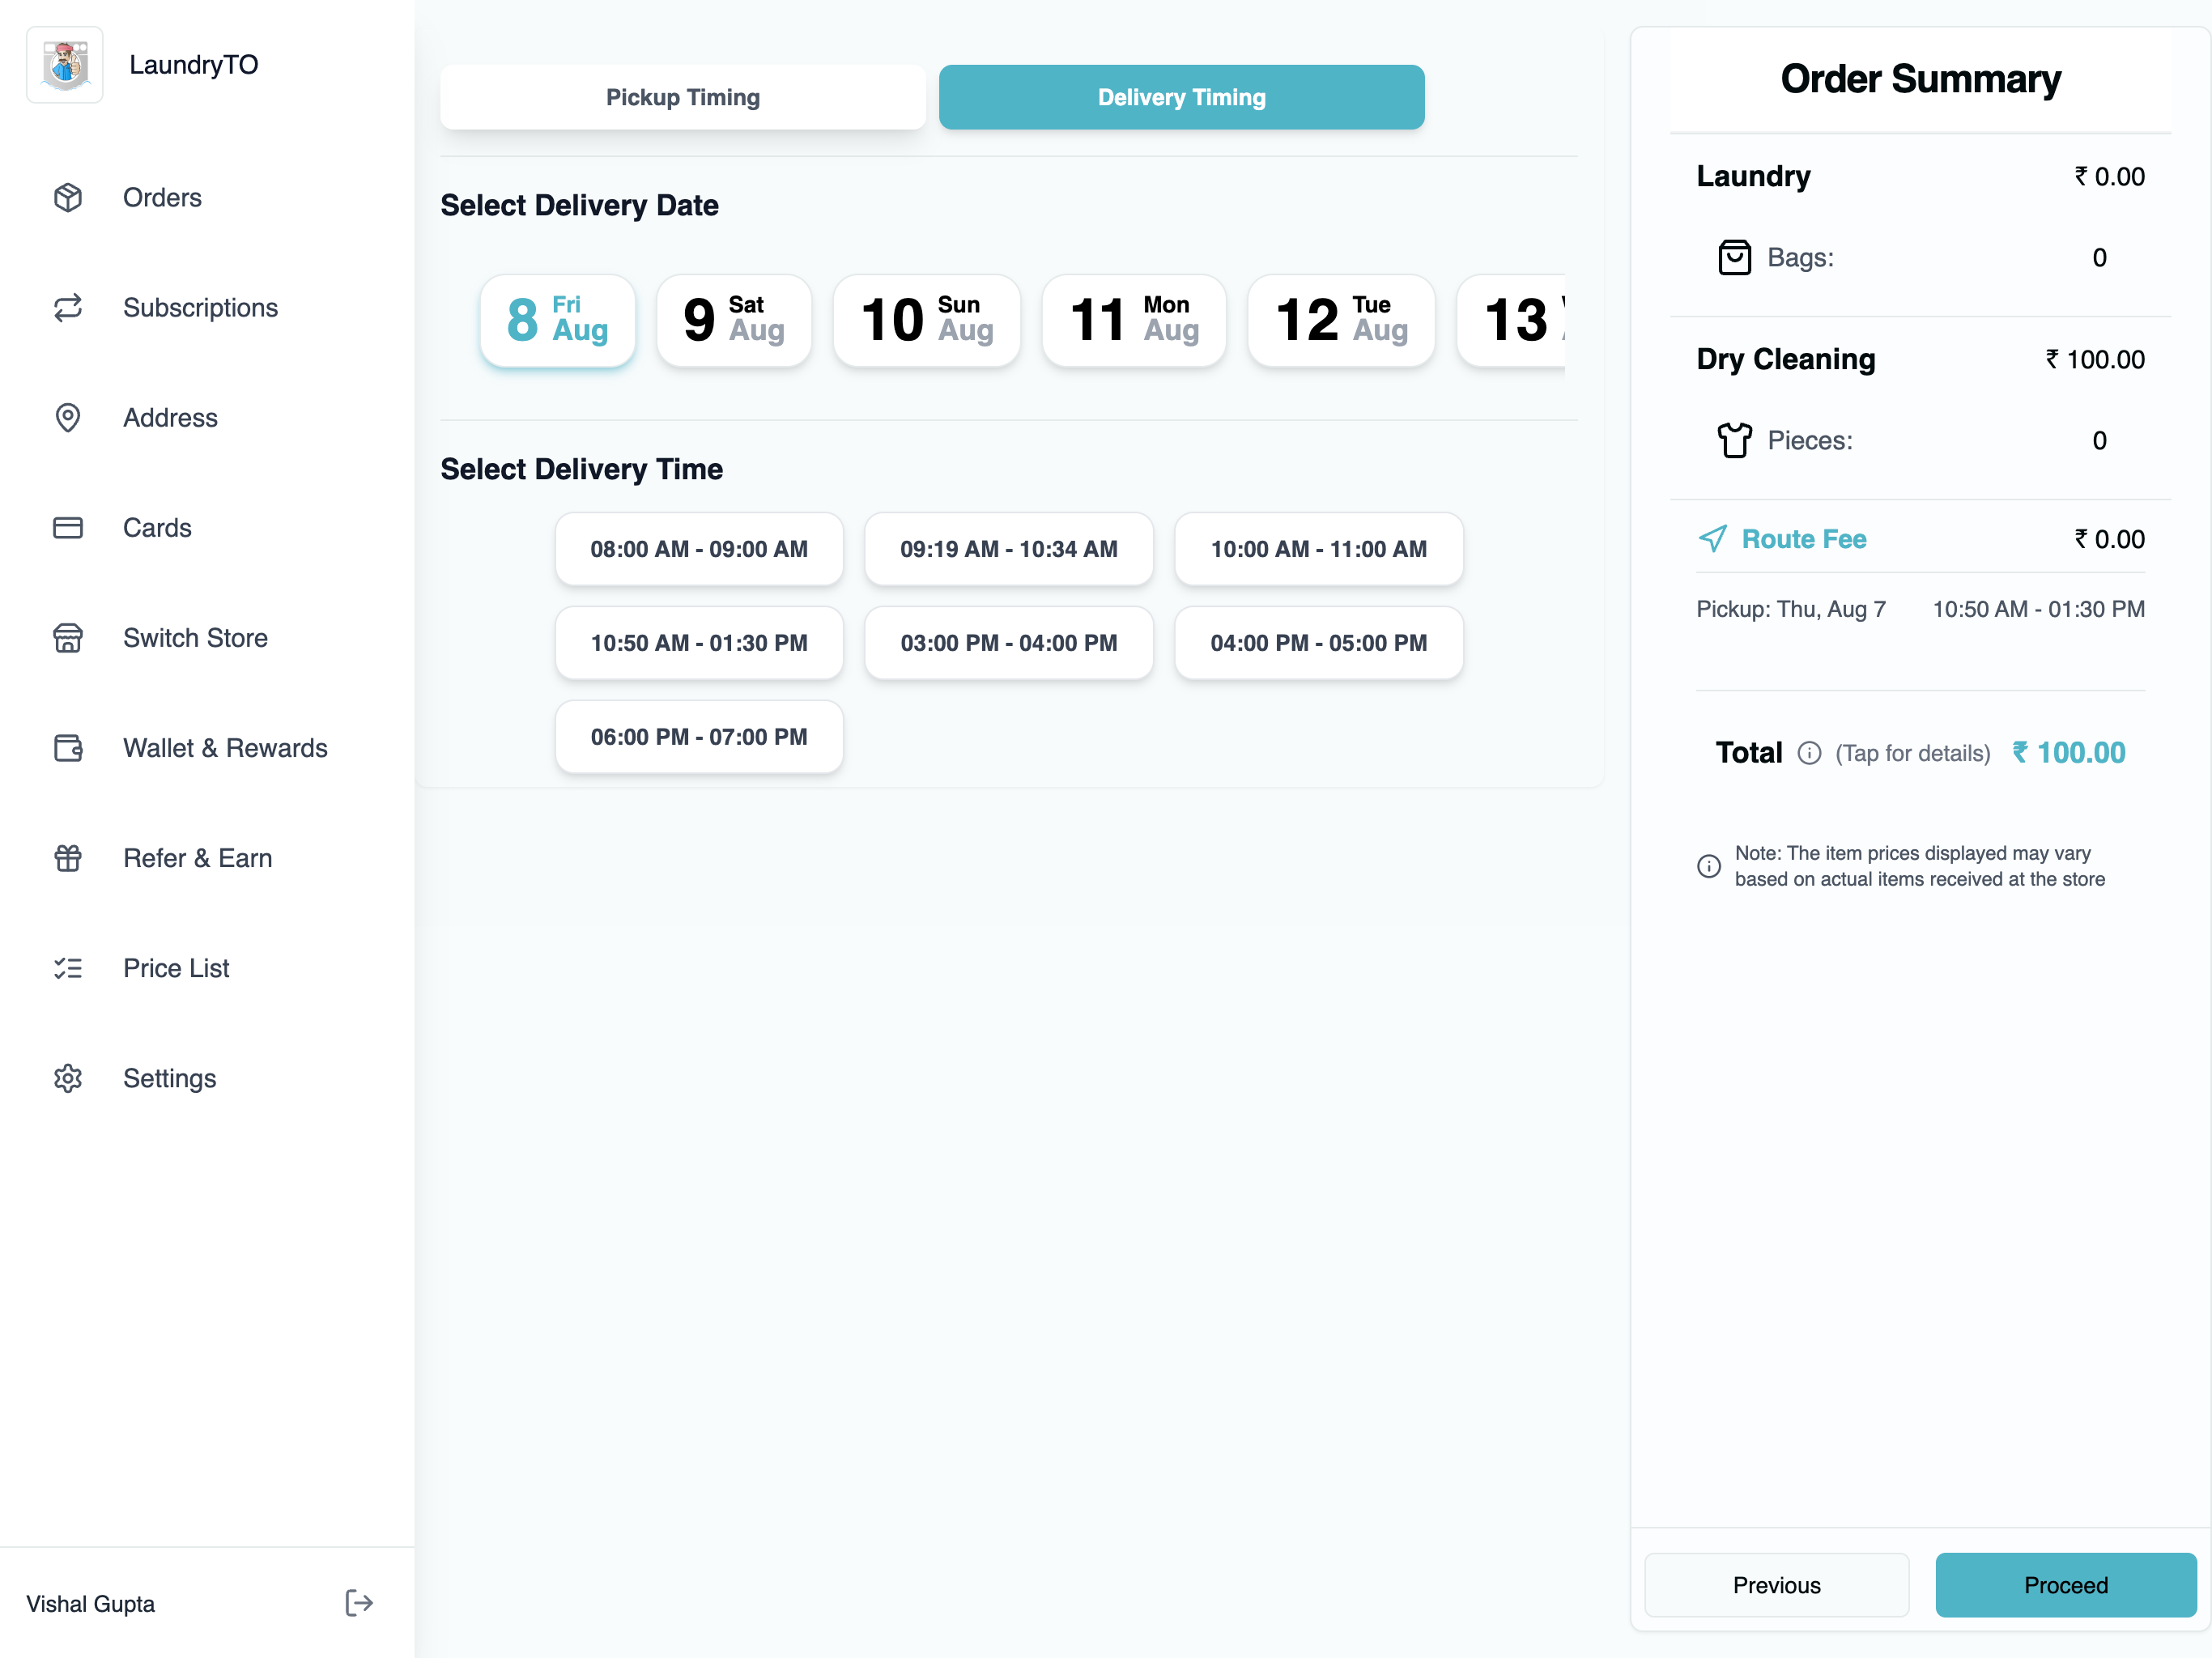This screenshot has width=2212, height=1658.
Task: Click the Vishal Gupta user name
Action: (x=90, y=1604)
